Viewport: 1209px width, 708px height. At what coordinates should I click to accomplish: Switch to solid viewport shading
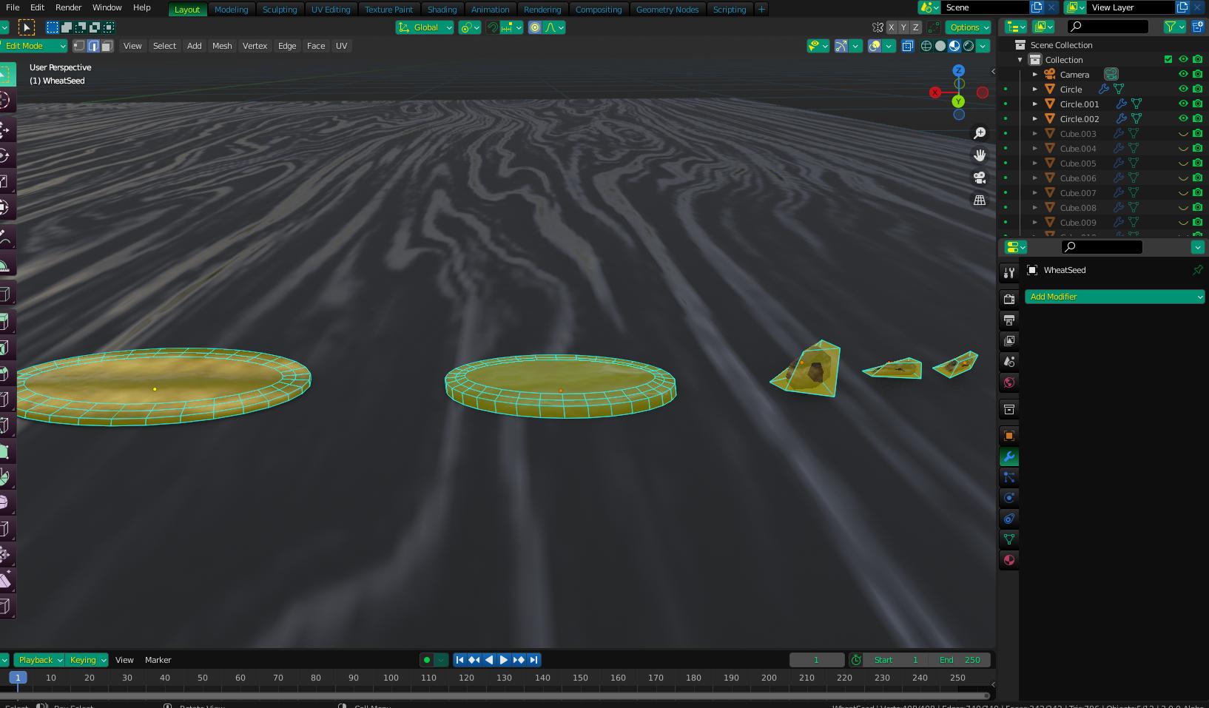point(940,46)
